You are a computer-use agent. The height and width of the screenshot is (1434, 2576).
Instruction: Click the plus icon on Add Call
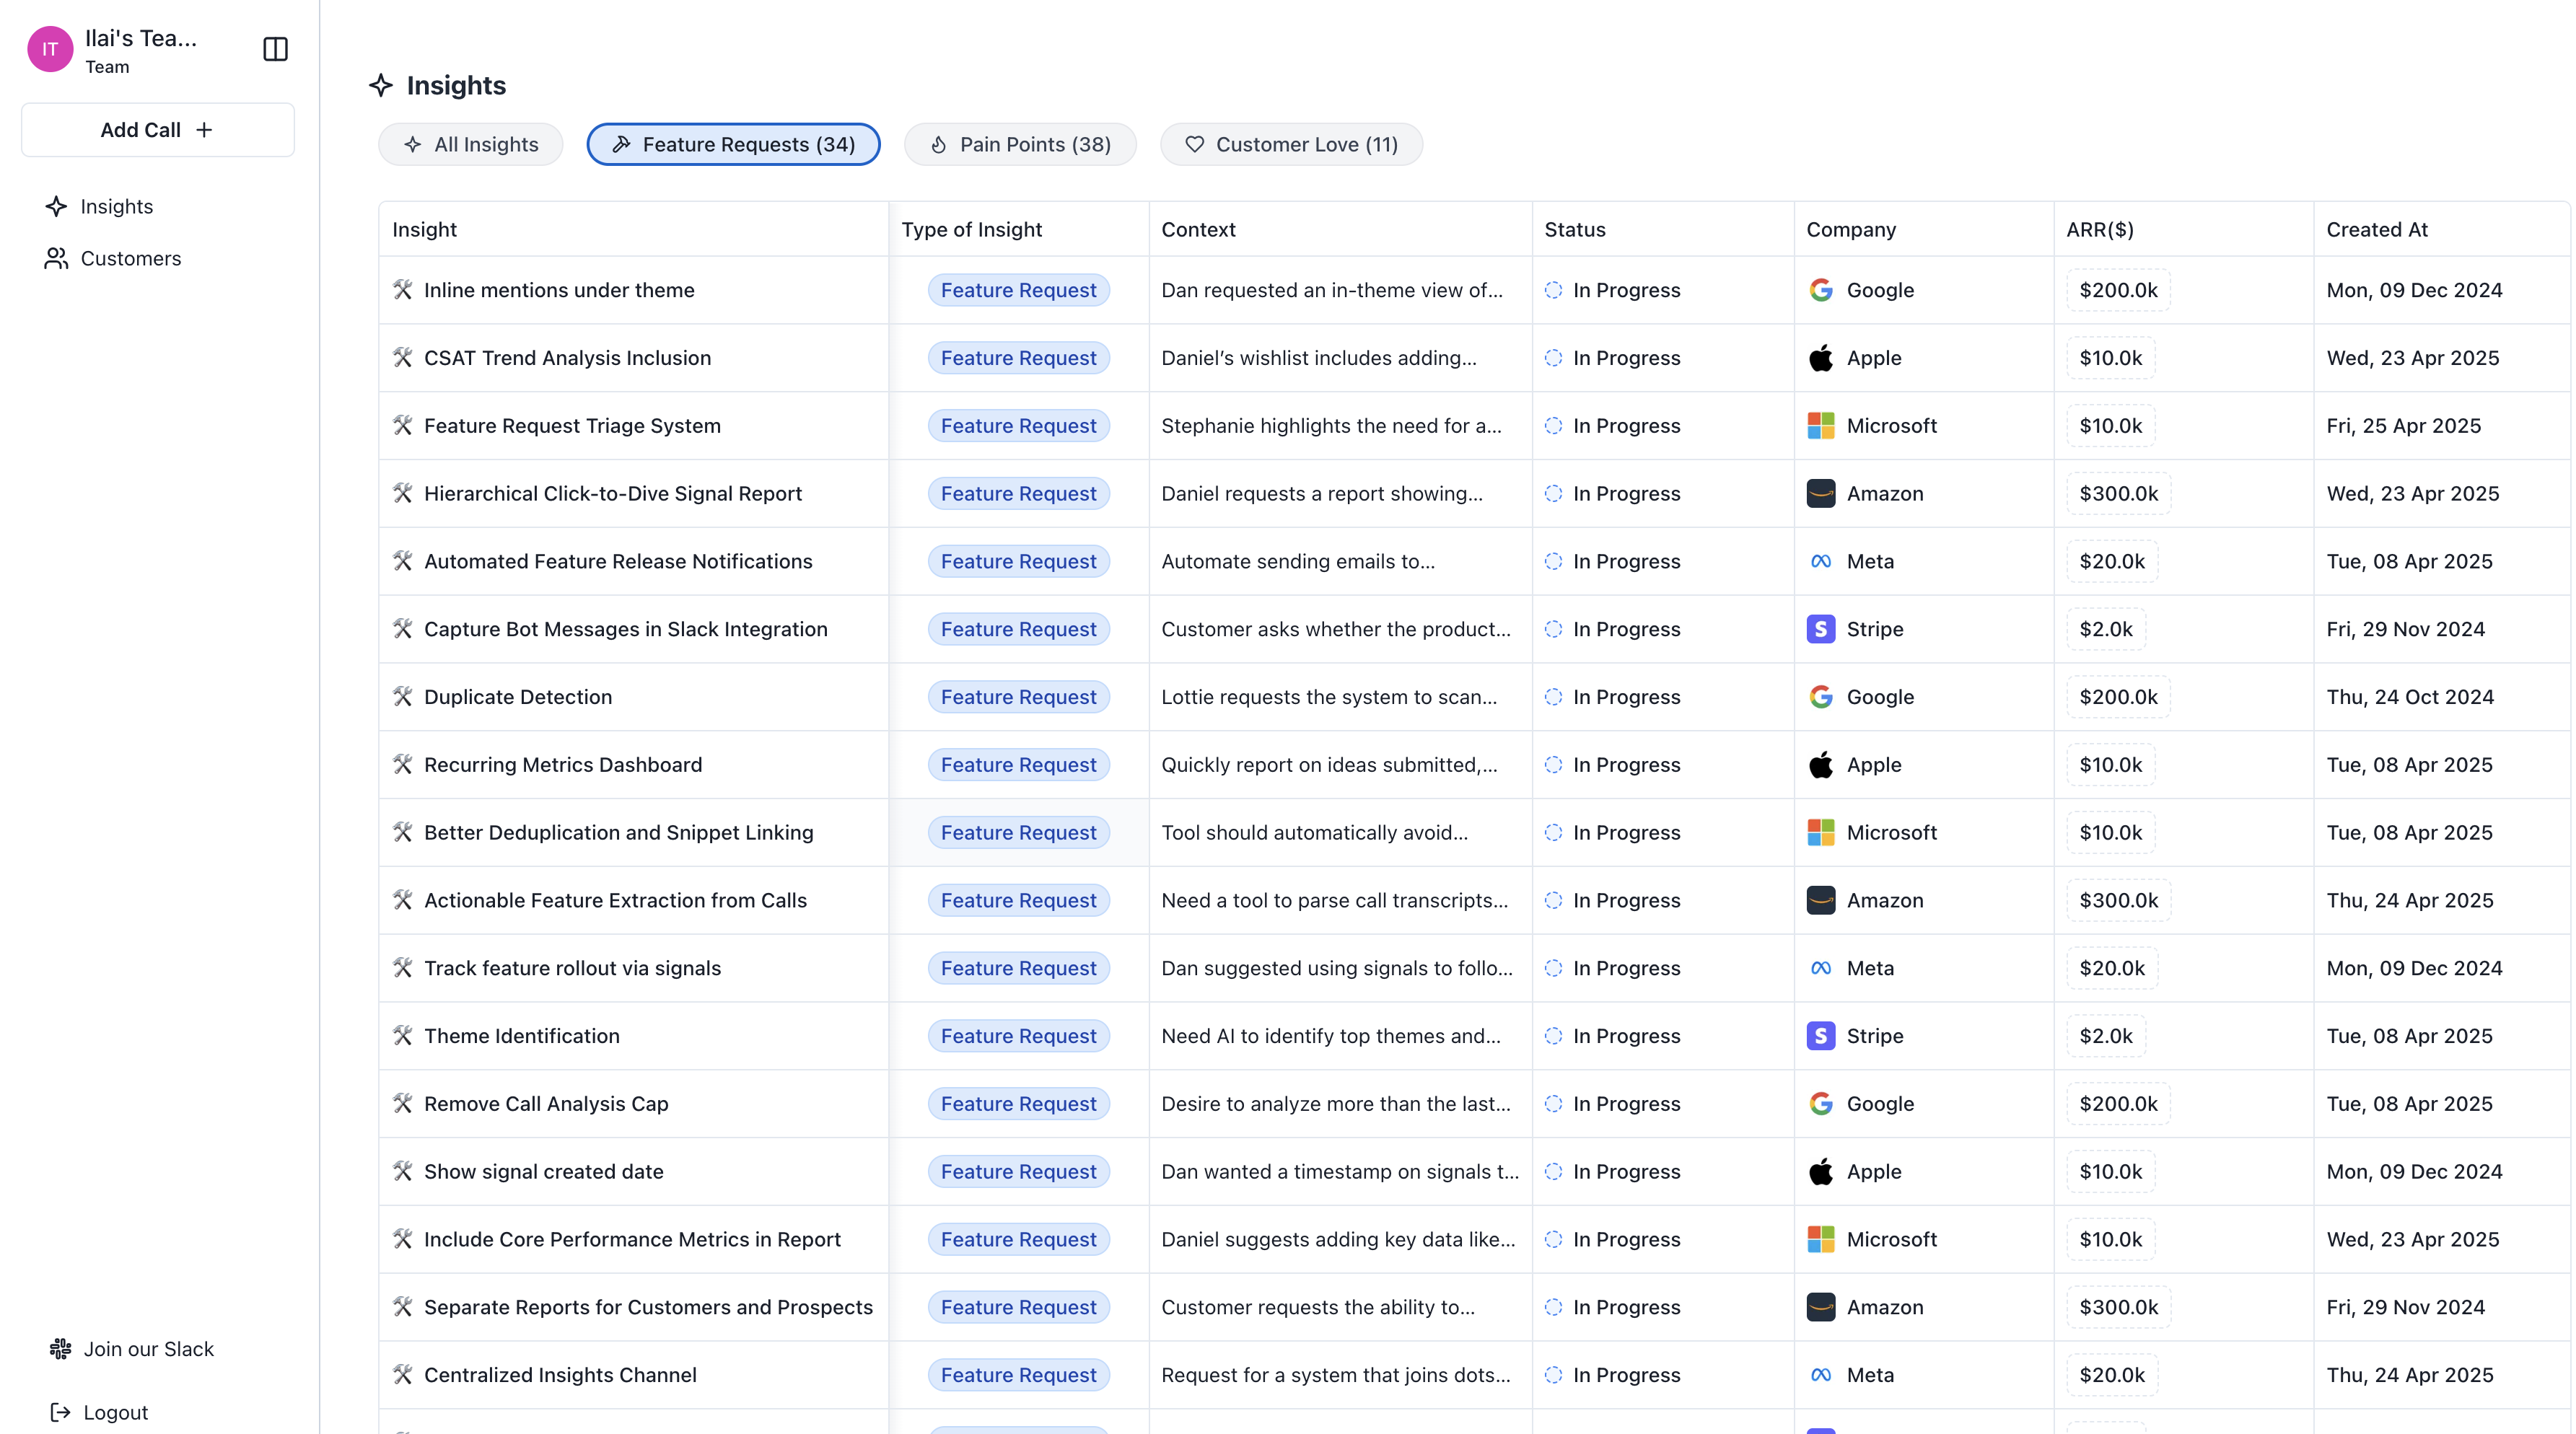[204, 130]
